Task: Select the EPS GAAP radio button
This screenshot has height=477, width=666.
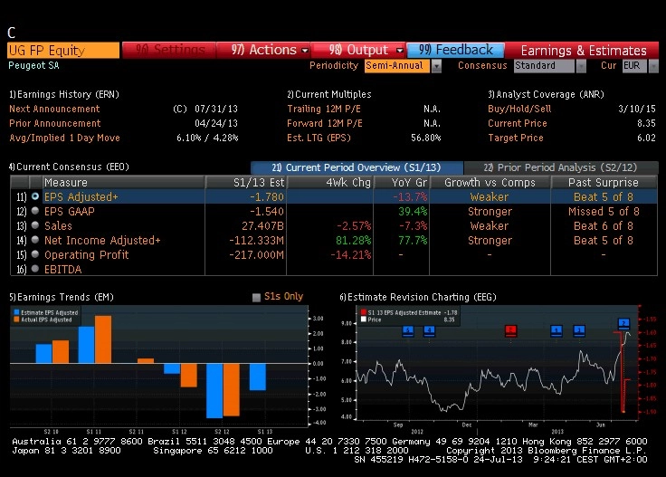Action: (35, 211)
